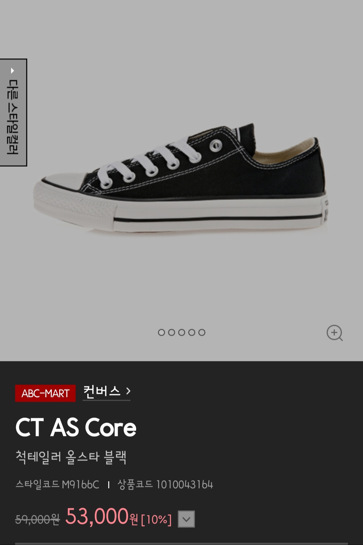Tap the magnifier zoom-in icon
Image resolution: width=363 pixels, height=545 pixels.
pos(335,333)
